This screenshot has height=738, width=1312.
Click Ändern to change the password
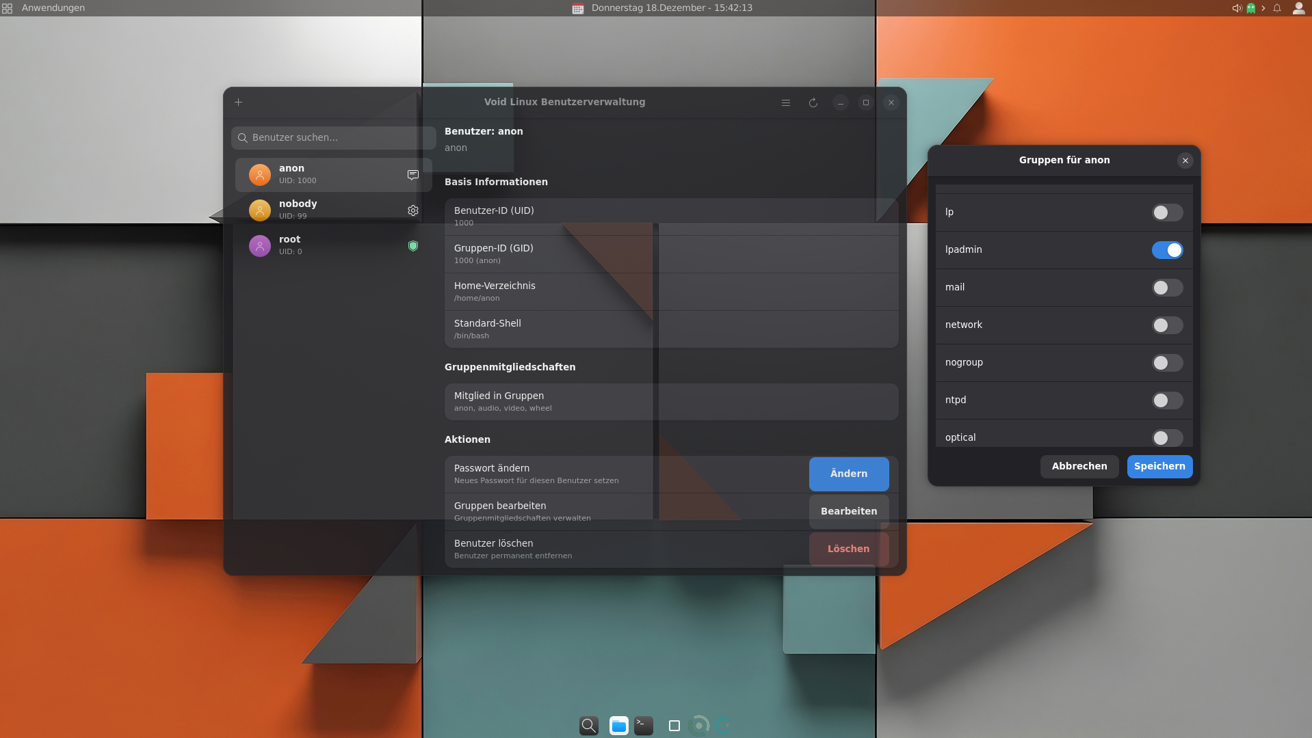848,474
